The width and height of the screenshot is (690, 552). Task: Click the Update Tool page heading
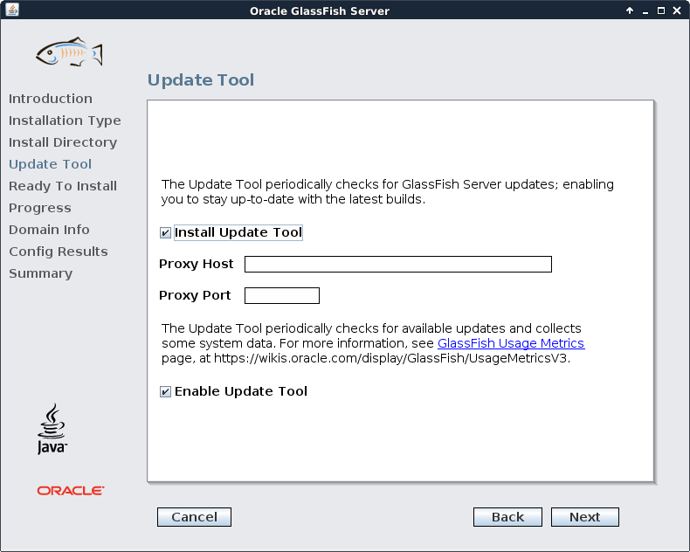point(201,80)
